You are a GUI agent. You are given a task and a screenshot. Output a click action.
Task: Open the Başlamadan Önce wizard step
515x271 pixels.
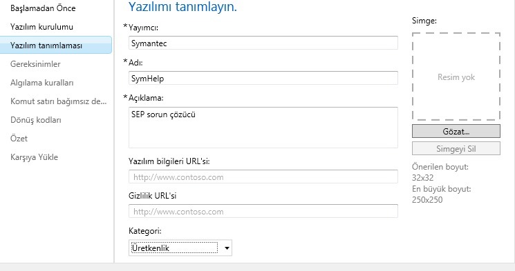pos(43,8)
